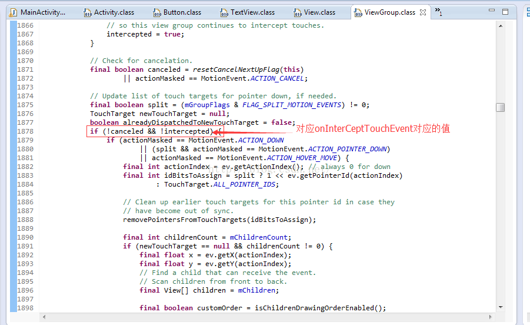Click the vertical scrollbar up arrow

tap(500, 25)
